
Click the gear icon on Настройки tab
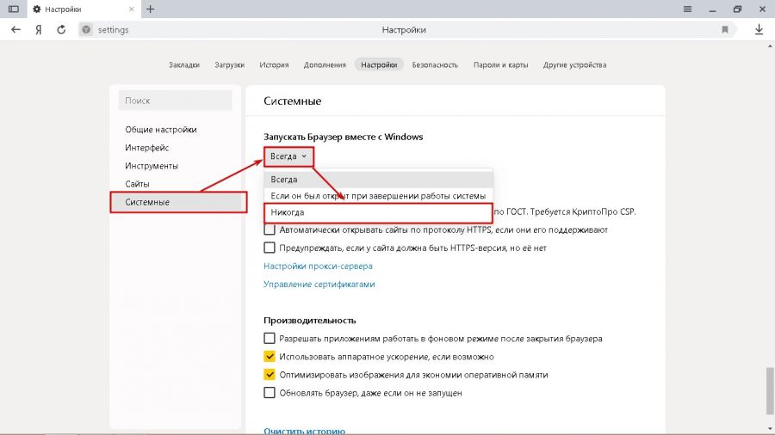36,9
